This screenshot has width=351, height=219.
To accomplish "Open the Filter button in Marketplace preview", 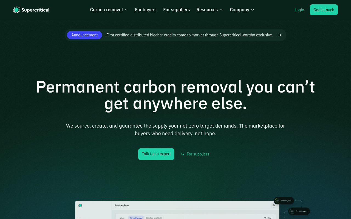I will click(268, 218).
